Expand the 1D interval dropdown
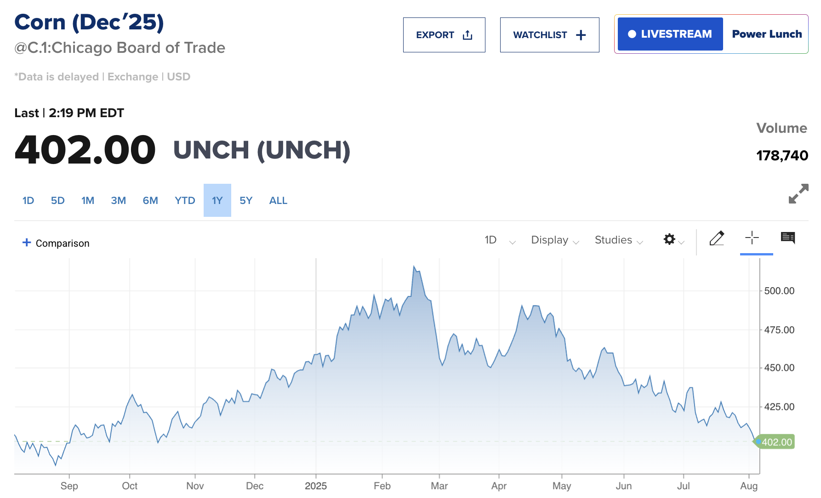This screenshot has height=498, width=821. [x=500, y=240]
